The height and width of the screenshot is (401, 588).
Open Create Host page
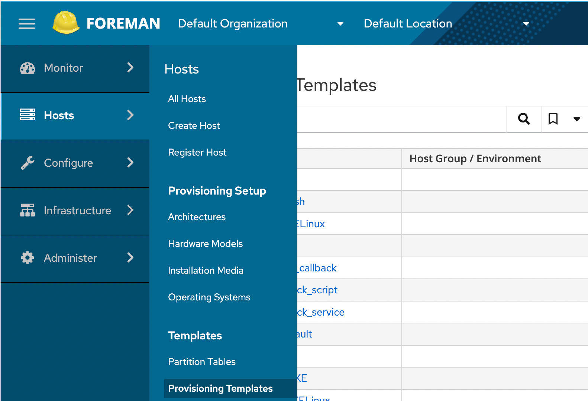pos(194,125)
